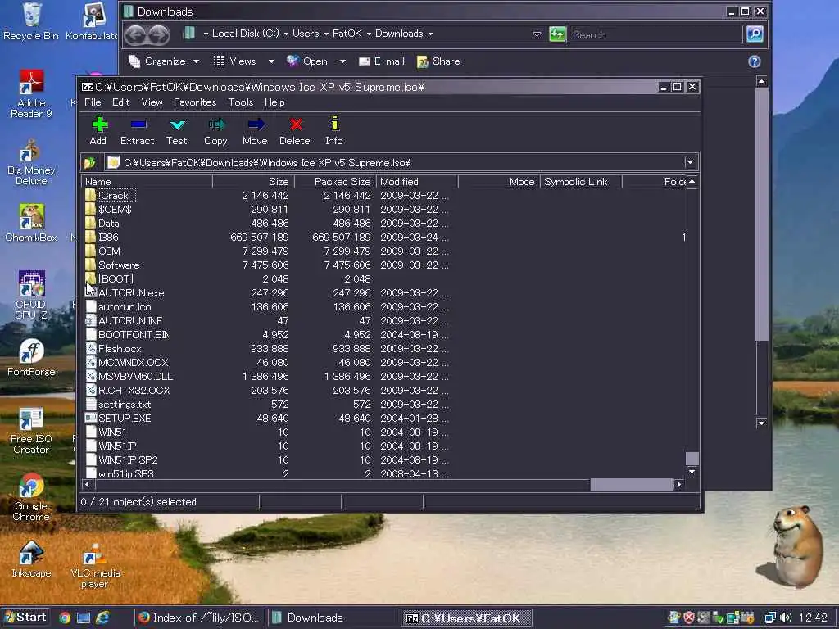Sort by Name column header
Viewport: 839px width, 629px height.
tap(147, 182)
